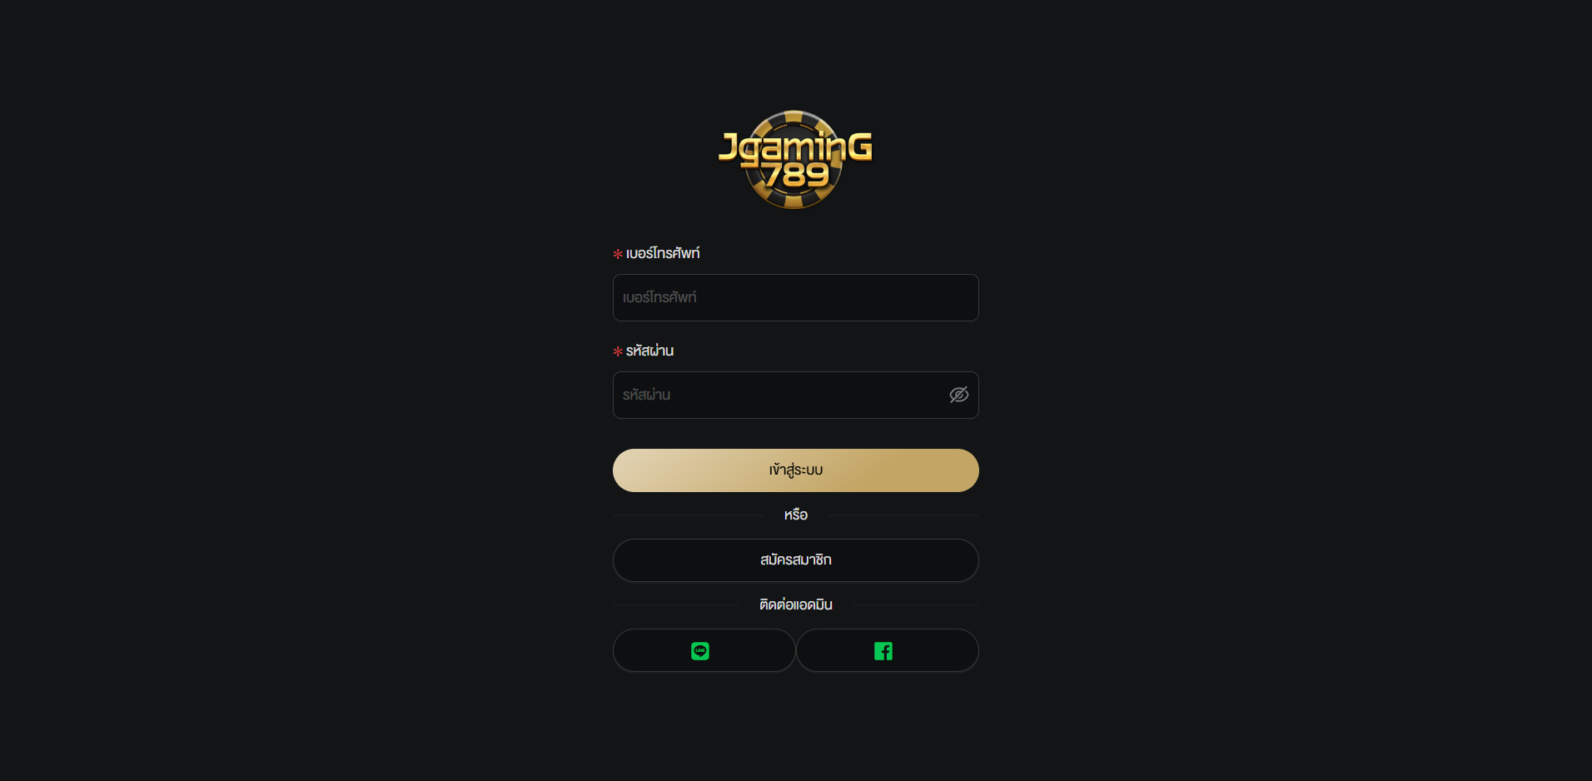The image size is (1592, 781).
Task: Open LINE contact via green LINE icon
Action: 700,651
